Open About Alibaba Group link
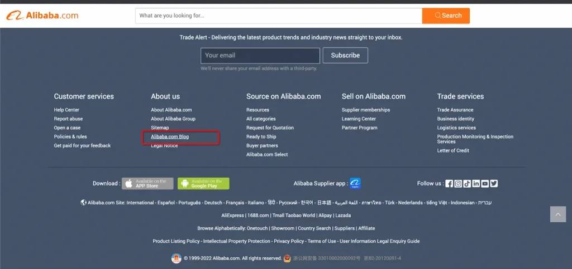Screen dimensions: 572x269 pyautogui.click(x=173, y=119)
